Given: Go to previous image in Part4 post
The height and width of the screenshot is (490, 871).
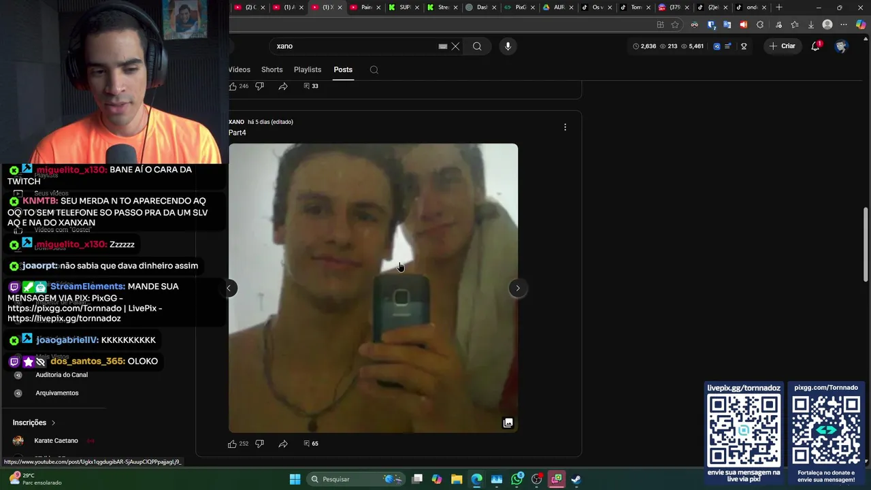Looking at the screenshot, I should (229, 288).
